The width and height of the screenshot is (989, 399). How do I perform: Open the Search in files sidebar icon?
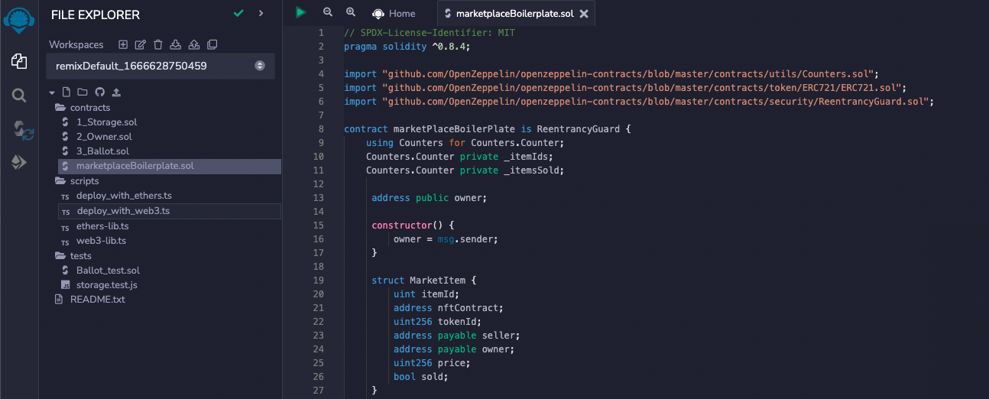pos(19,96)
